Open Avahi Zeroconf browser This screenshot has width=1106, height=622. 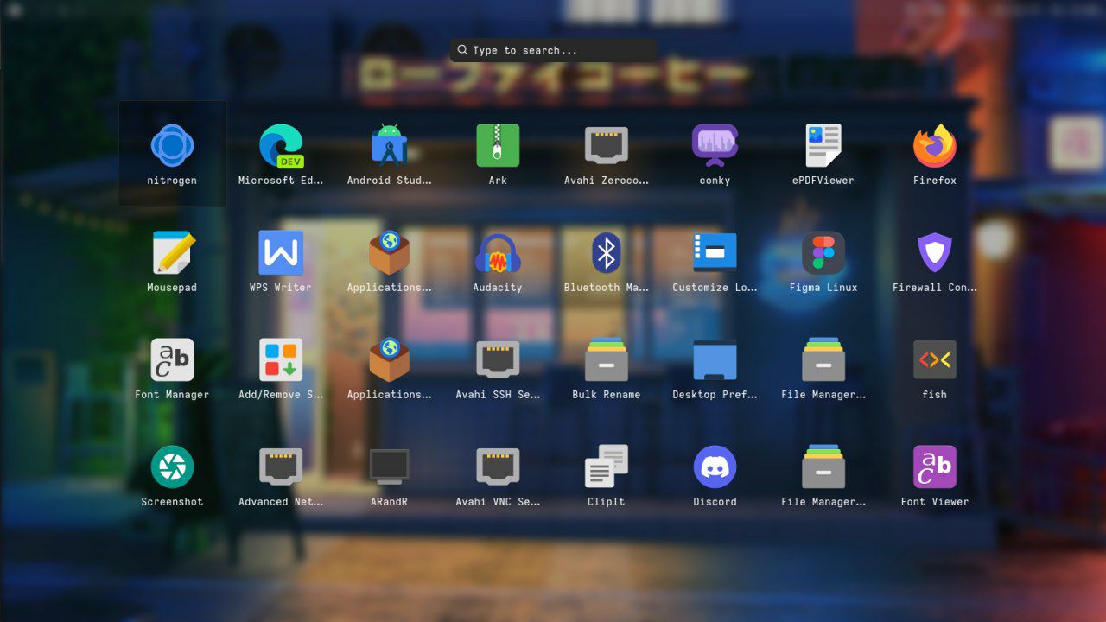pos(607,154)
